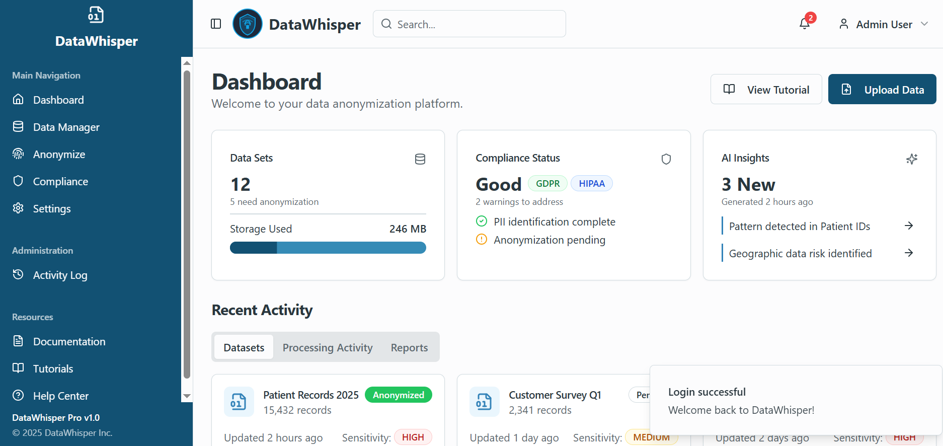Click the DataWhisper shield logo
This screenshot has width=943, height=446.
(248, 24)
